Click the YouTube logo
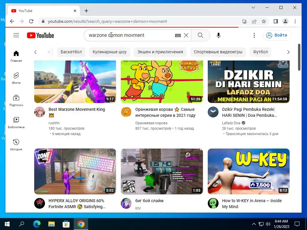Image resolution: width=307 pixels, height=230 pixels. point(40,35)
